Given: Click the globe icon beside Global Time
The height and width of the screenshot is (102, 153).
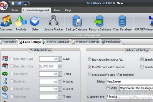Looking at the screenshot, I should pyautogui.click(x=5, y=89).
